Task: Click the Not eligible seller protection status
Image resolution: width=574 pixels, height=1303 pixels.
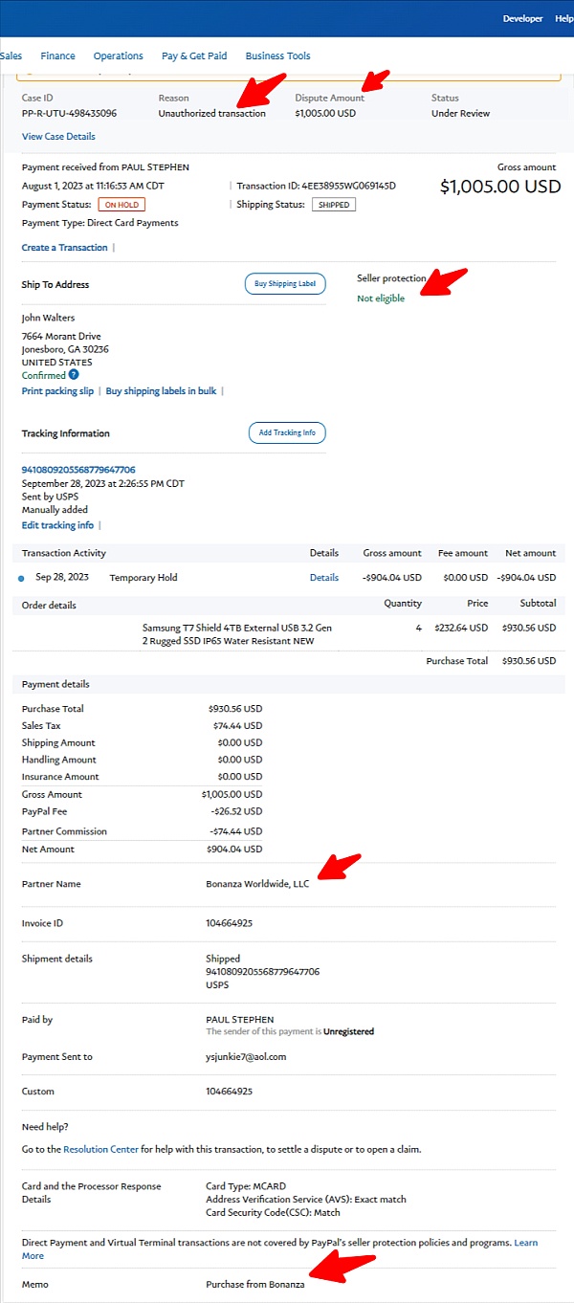Action: click(x=381, y=298)
